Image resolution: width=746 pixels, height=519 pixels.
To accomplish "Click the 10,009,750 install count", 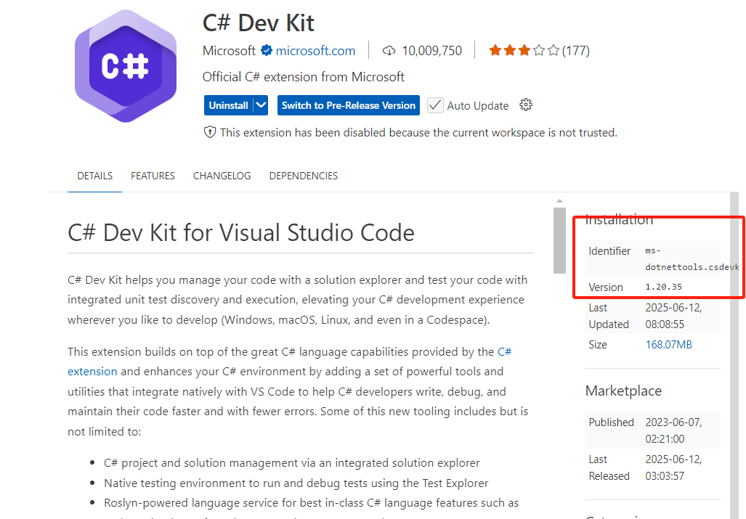I will (x=431, y=50).
